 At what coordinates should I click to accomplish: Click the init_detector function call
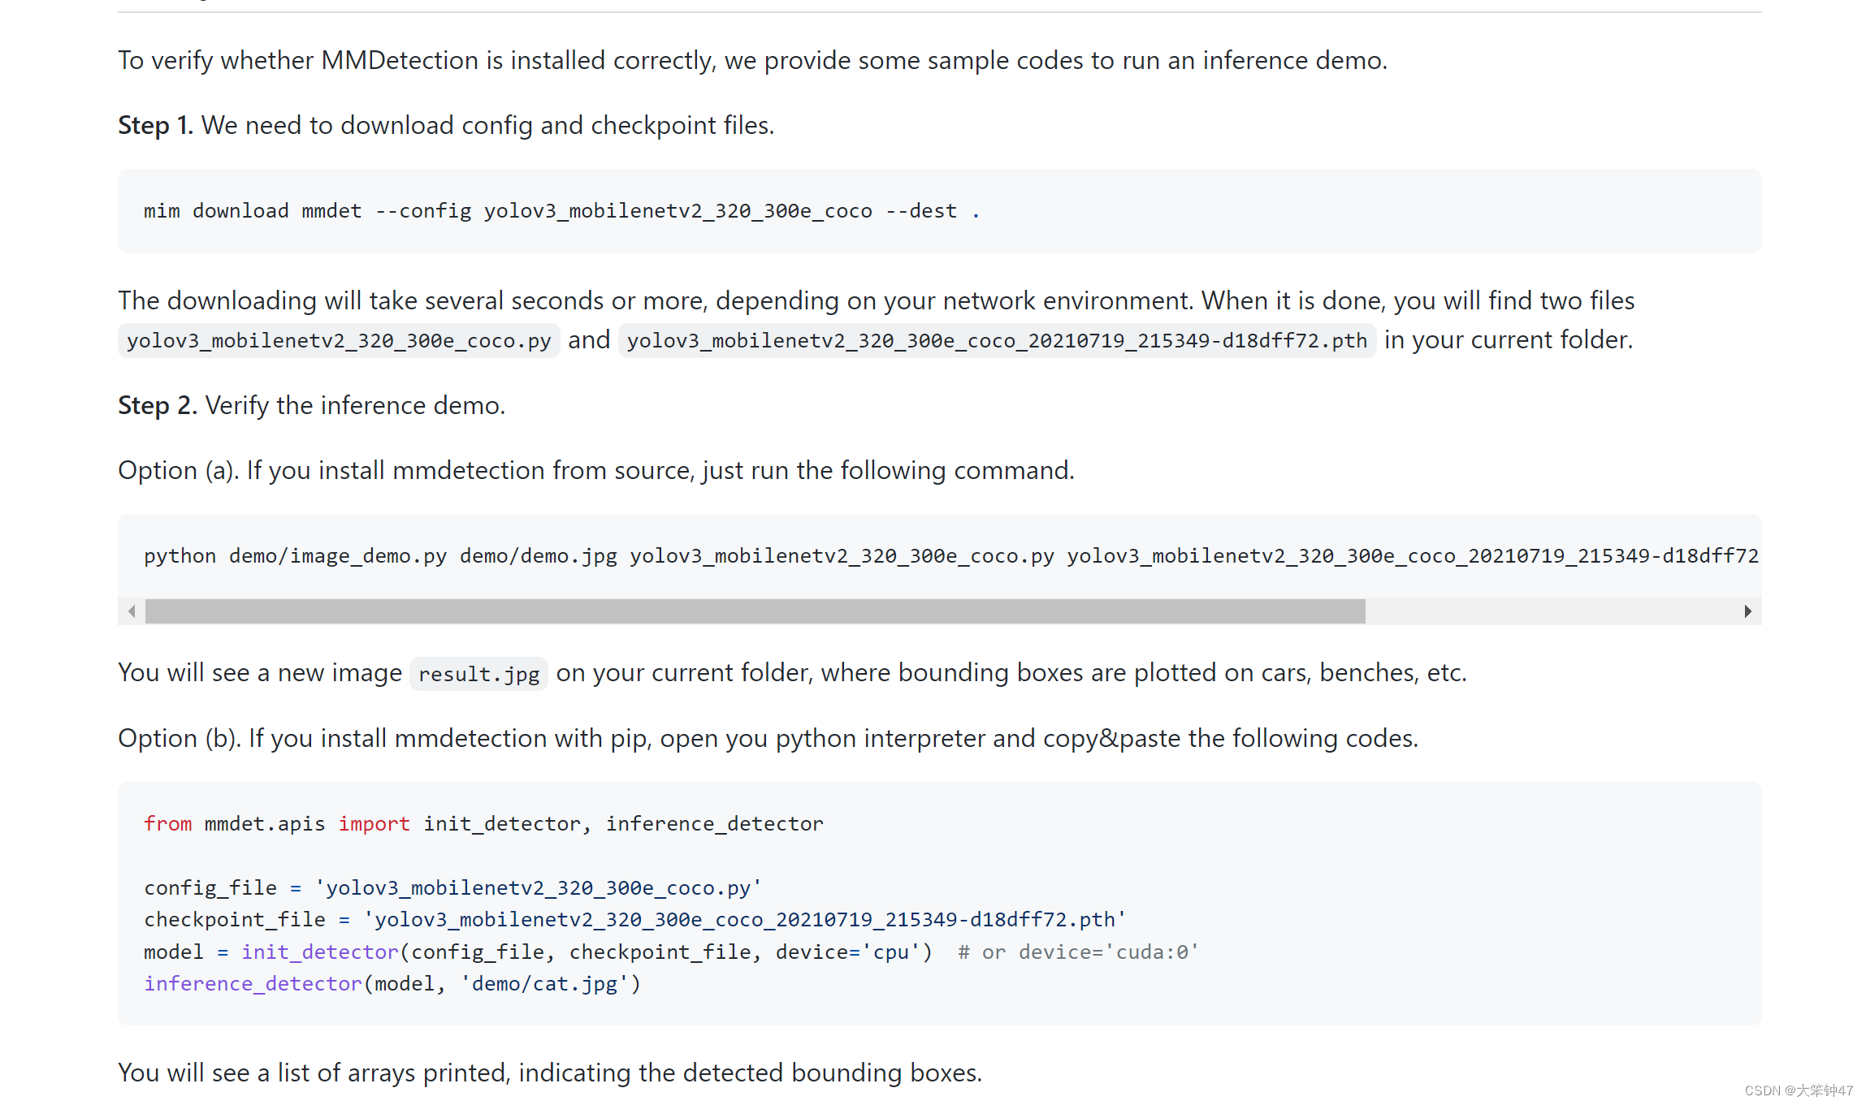[319, 952]
